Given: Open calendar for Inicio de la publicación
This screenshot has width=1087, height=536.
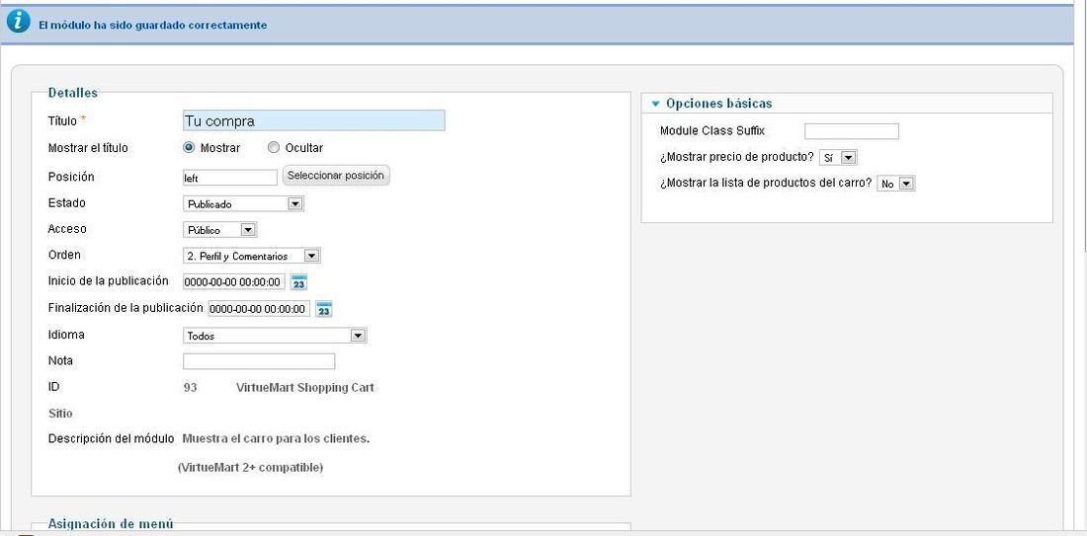Looking at the screenshot, I should click(298, 282).
